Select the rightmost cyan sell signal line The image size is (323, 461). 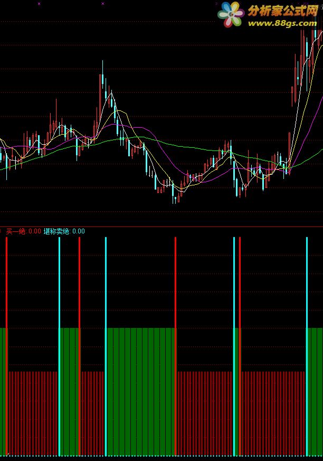click(x=307, y=346)
